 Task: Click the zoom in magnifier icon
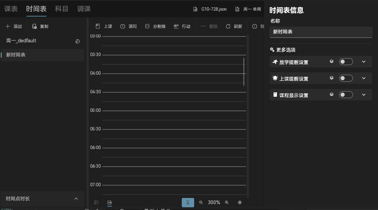[227, 202]
